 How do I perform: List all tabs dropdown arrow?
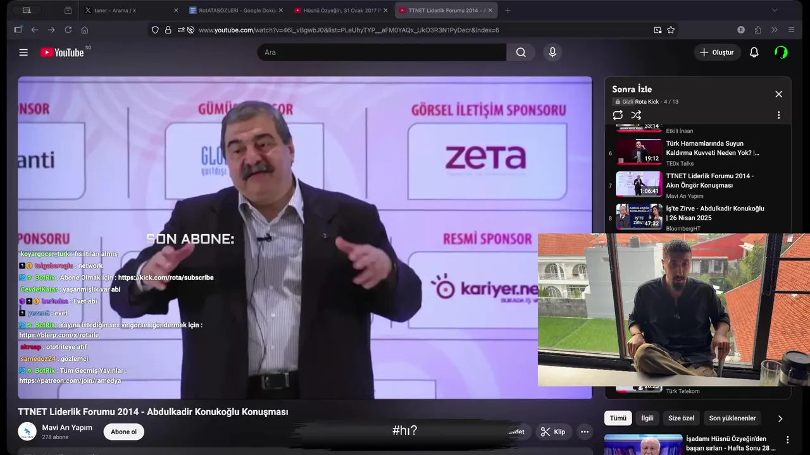pyautogui.click(x=775, y=10)
